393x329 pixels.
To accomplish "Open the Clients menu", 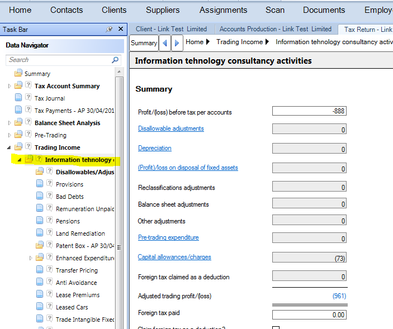I will 114,10.
